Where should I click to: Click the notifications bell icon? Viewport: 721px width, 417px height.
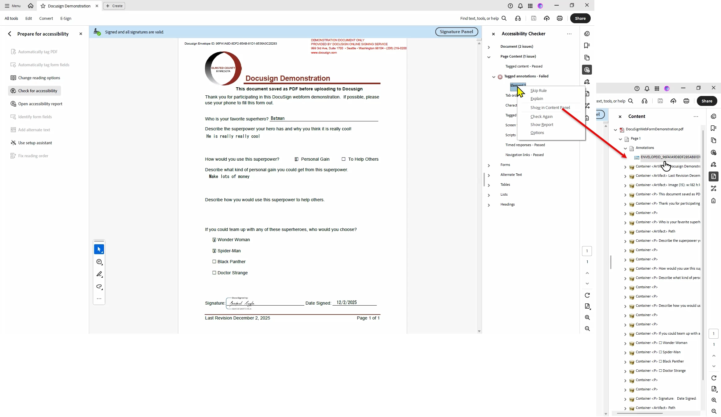click(520, 6)
